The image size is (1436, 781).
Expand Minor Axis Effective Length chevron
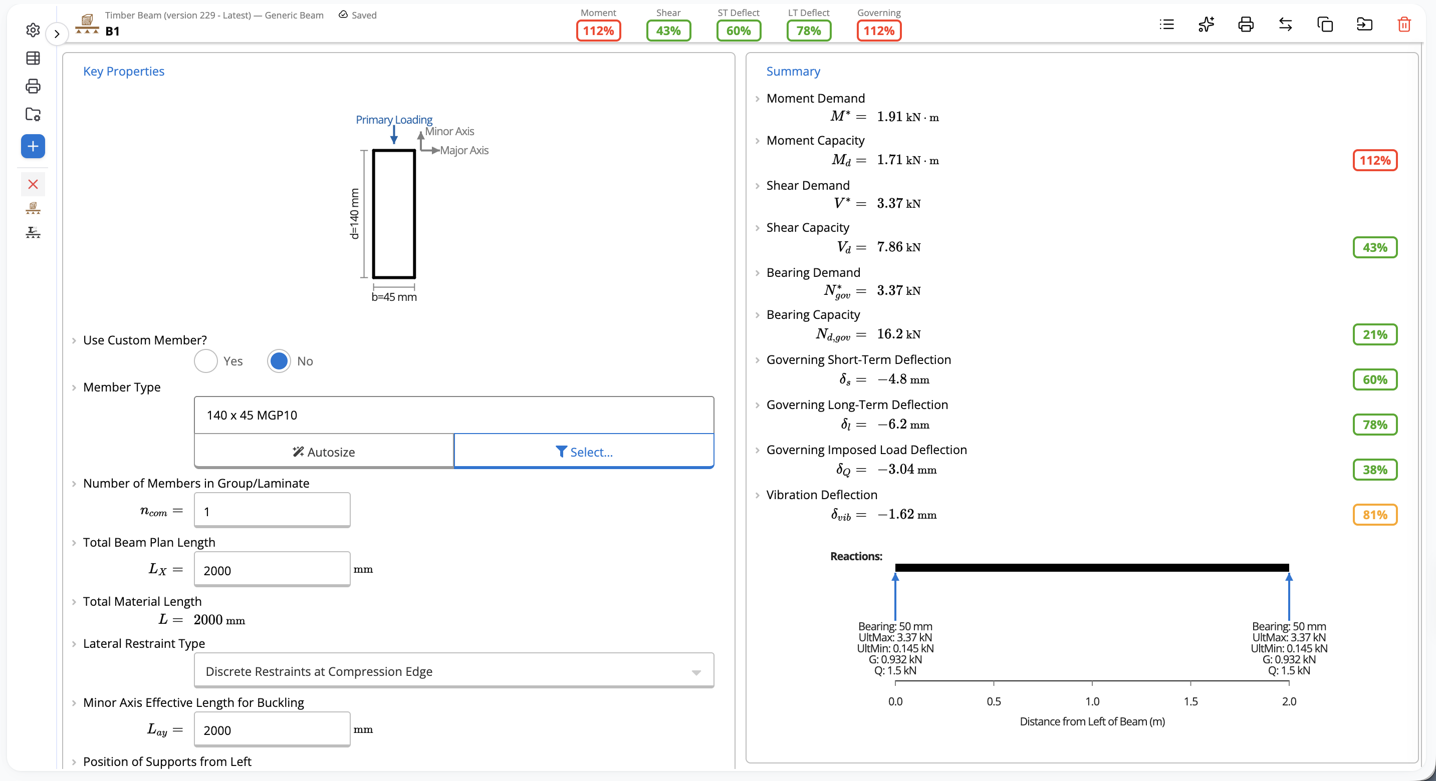tap(74, 703)
